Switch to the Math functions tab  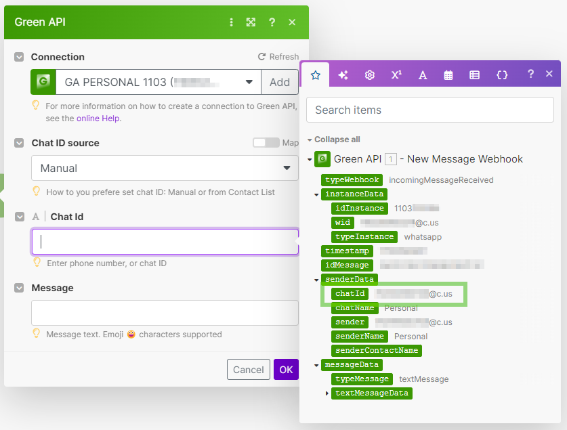(x=396, y=74)
